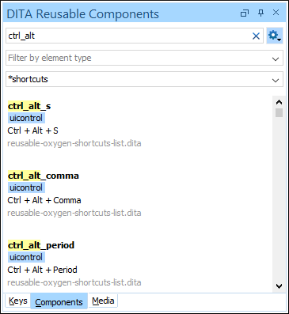Open the settings gear menu
The height and width of the screenshot is (314, 289).
tap(275, 36)
